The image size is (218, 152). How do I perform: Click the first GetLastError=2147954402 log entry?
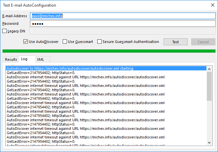[41, 73]
